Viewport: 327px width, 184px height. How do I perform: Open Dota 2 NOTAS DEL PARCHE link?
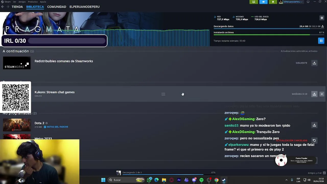pos(56,127)
